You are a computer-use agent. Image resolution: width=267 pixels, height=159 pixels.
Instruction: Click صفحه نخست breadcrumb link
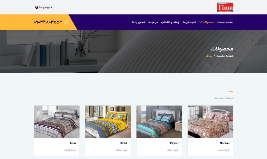coord(225,56)
